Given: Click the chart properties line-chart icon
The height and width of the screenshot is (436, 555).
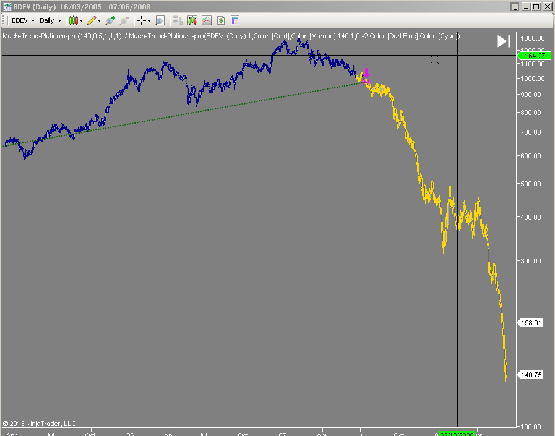Looking at the screenshot, I should [x=206, y=20].
